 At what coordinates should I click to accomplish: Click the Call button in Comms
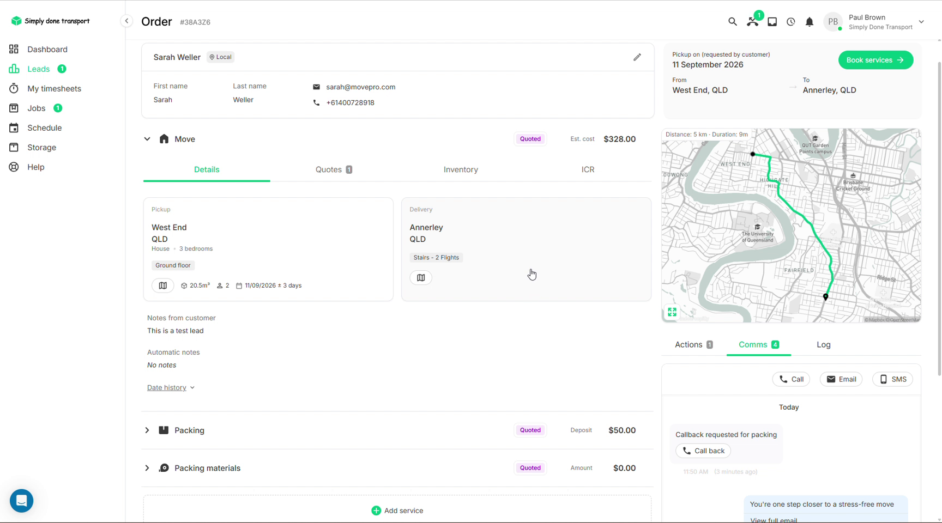click(x=791, y=379)
